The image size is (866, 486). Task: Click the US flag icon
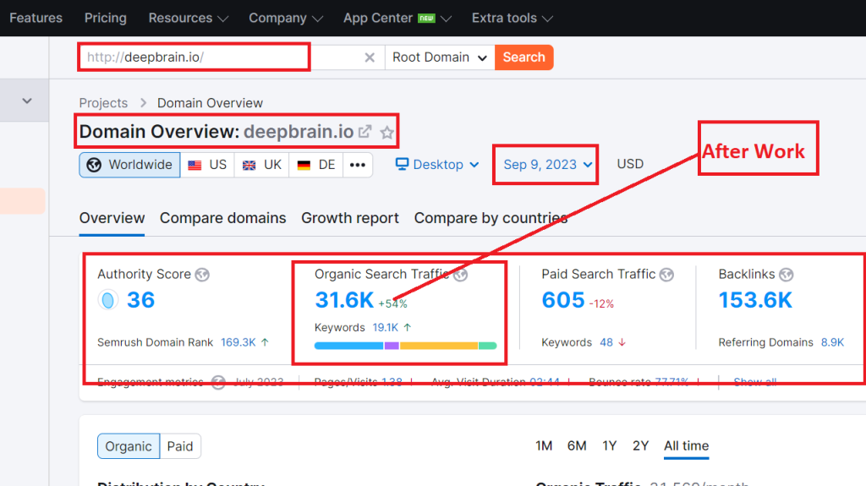pos(195,165)
